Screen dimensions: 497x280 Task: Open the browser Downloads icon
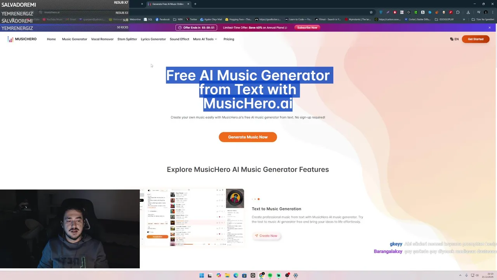click(x=468, y=12)
